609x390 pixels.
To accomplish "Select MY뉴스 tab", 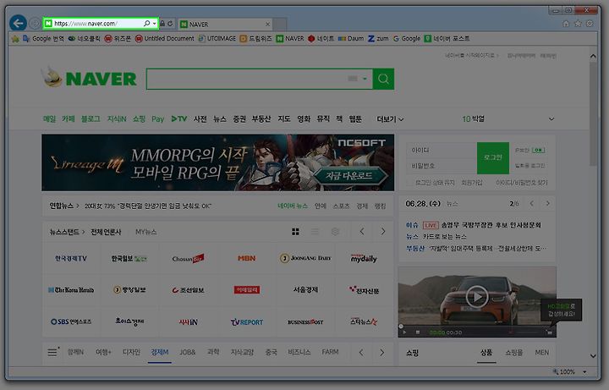I will coord(146,232).
